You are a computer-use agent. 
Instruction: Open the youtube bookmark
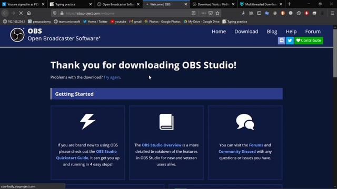click(118, 22)
